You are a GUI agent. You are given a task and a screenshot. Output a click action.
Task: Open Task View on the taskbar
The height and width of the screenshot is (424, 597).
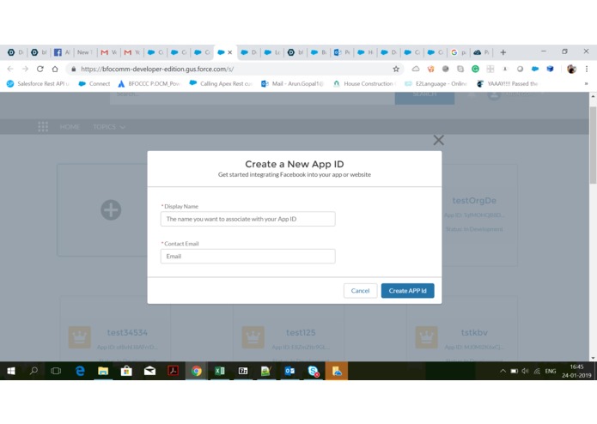click(56, 371)
